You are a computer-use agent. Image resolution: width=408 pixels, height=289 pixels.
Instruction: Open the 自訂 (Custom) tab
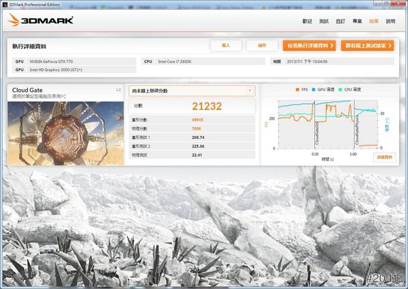tap(341, 21)
